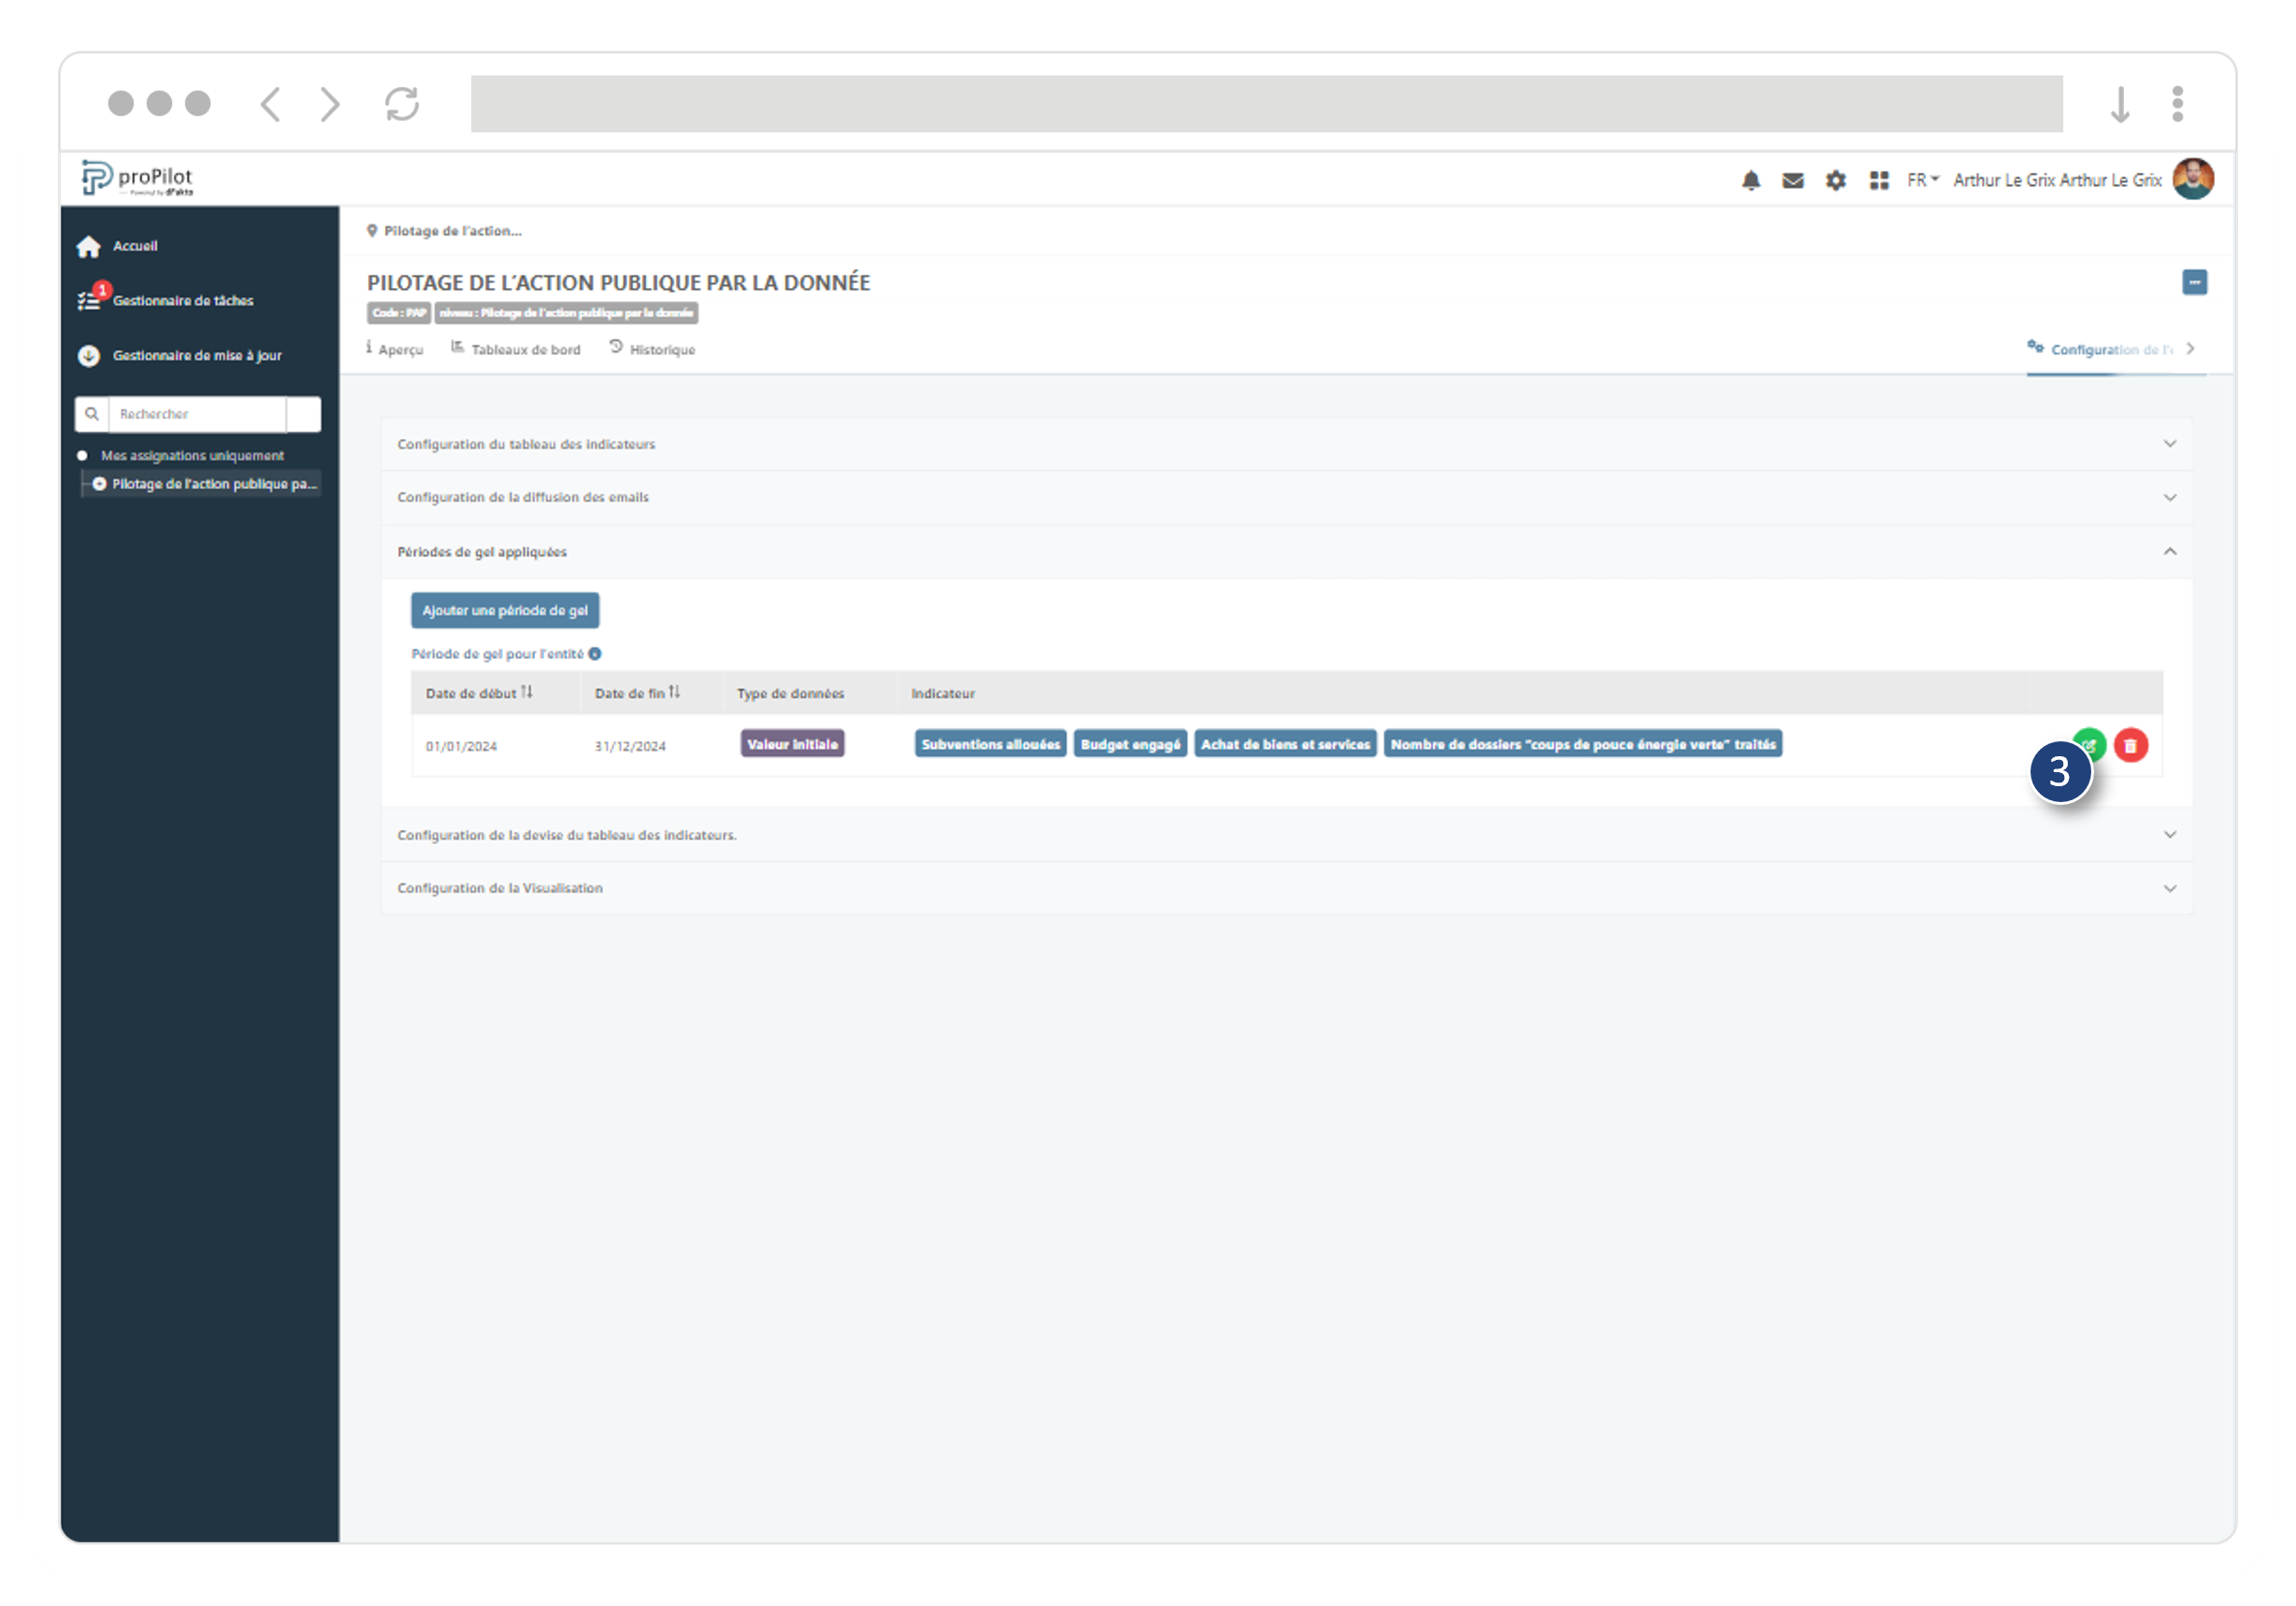Screen dimensions: 2296x1606
Task: Click the user avatar picture
Action: click(2193, 180)
